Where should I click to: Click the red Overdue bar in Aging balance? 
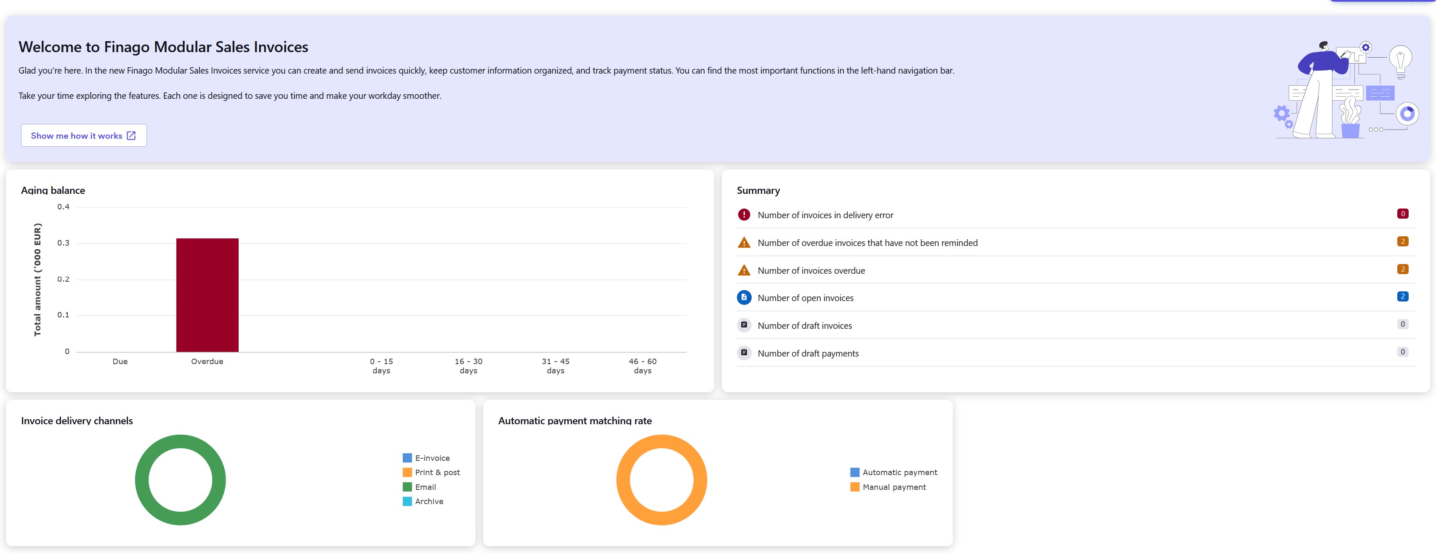207,295
